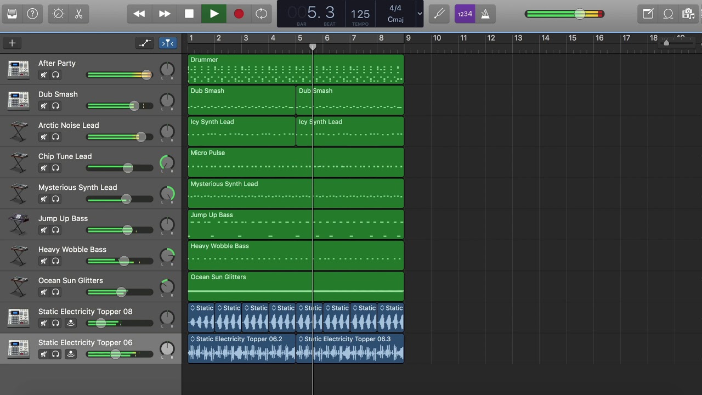Click the Cmaj key signature

pyautogui.click(x=395, y=20)
